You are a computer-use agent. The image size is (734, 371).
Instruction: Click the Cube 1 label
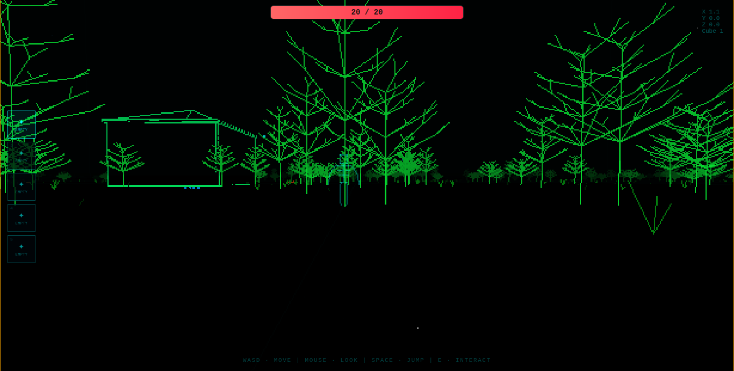[x=713, y=31]
